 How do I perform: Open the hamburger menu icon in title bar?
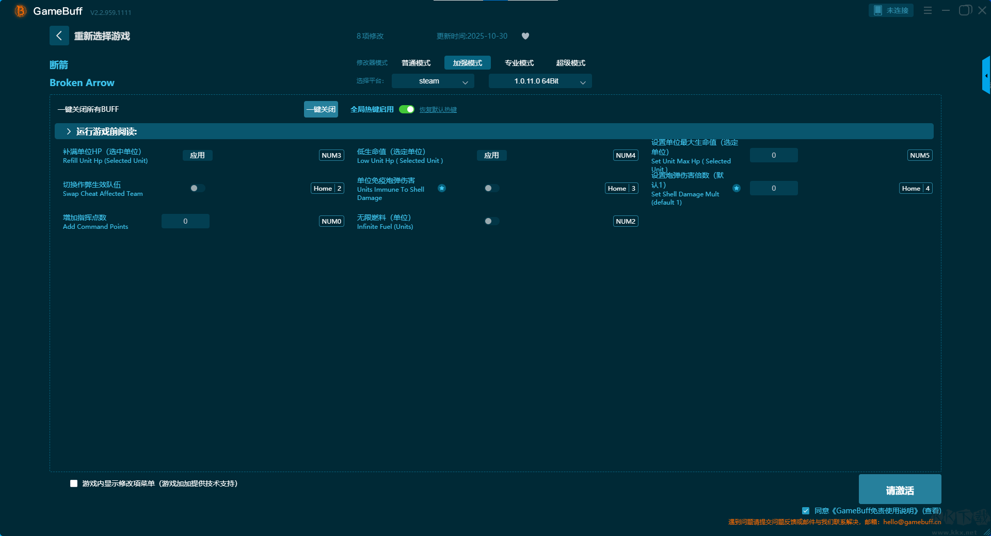[x=928, y=10]
